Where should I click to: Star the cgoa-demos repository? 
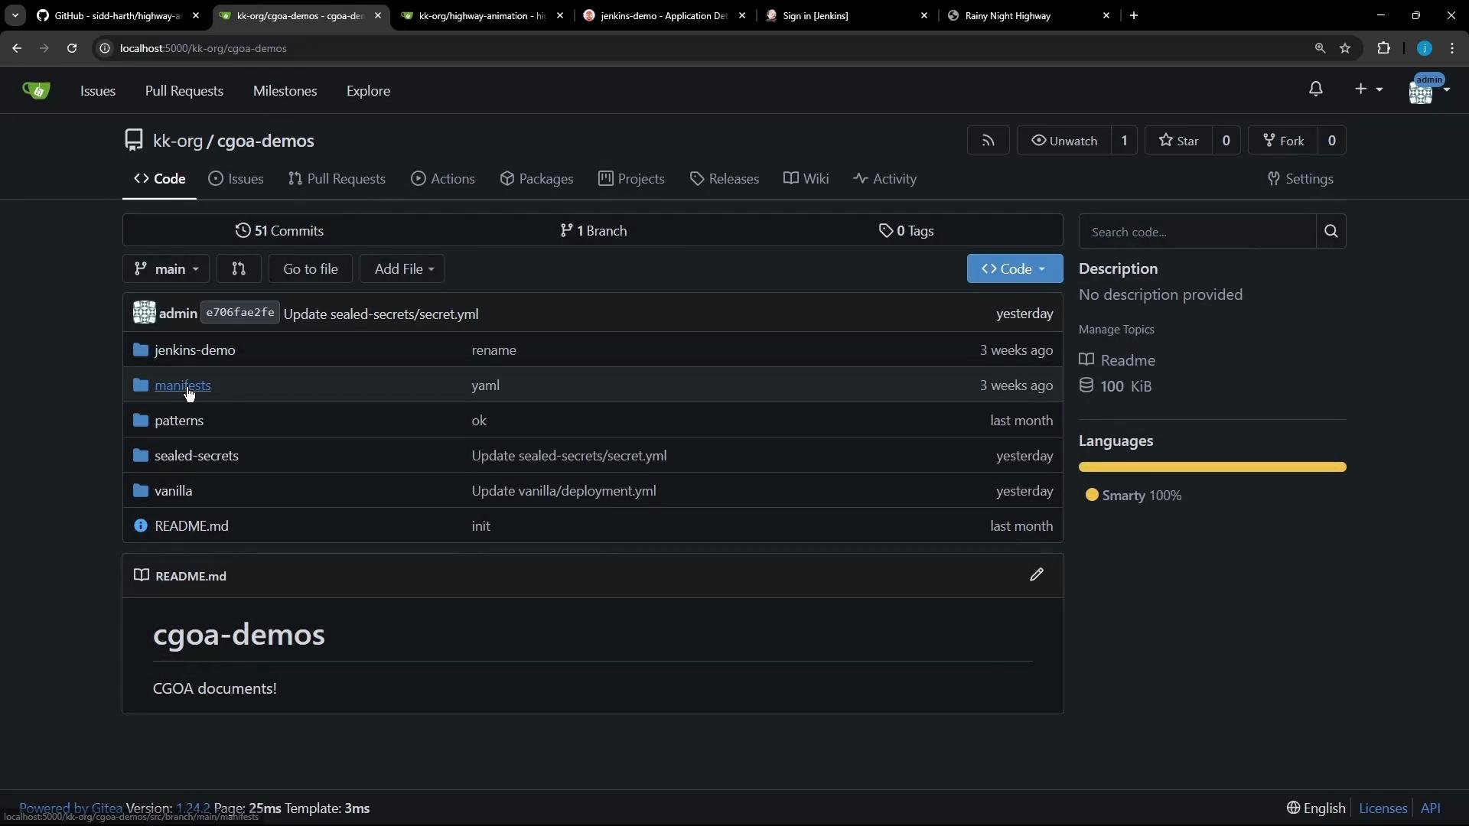(x=1178, y=141)
